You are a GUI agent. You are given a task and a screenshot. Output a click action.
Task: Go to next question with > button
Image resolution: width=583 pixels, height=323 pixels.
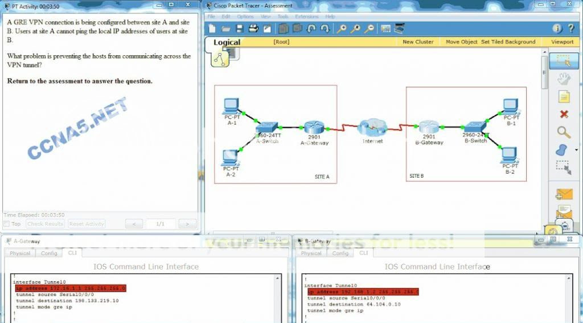pos(187,224)
